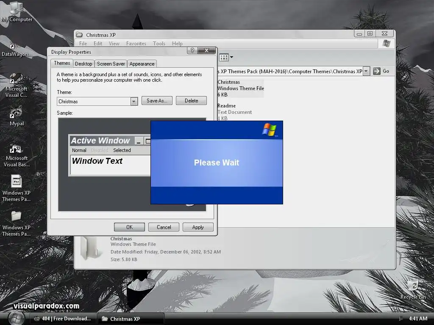Select the Readme Text Document item
Screen dimensions: 434x325
(234, 112)
